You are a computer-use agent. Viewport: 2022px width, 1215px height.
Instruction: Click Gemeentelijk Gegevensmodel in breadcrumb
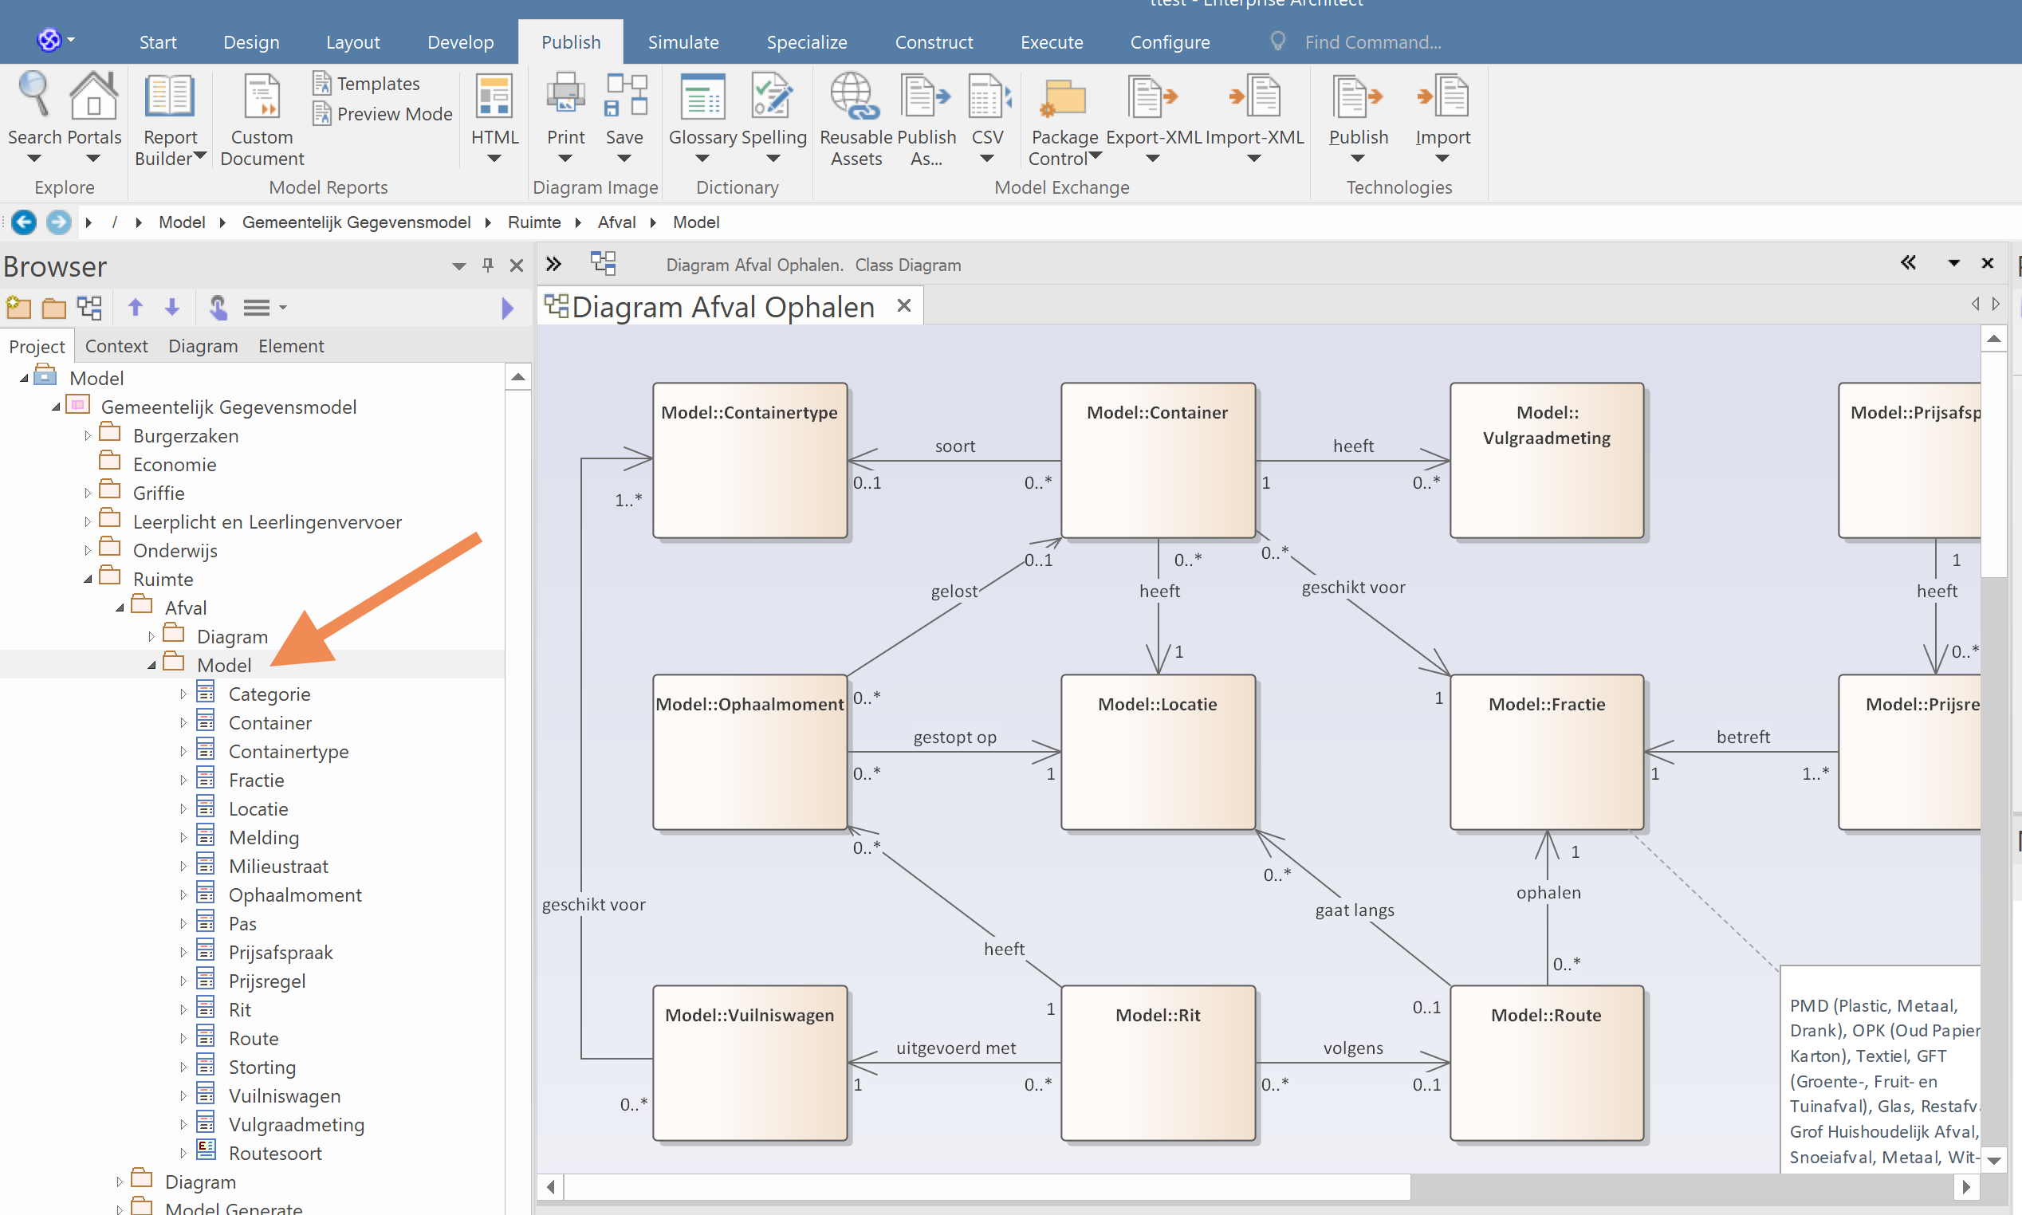(x=356, y=222)
